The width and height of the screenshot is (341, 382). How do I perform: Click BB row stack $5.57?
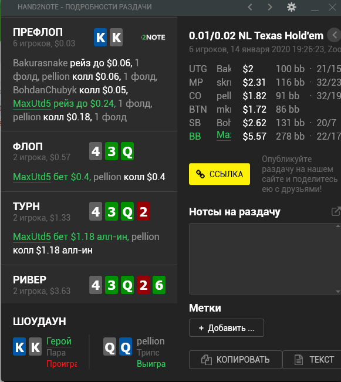point(255,136)
